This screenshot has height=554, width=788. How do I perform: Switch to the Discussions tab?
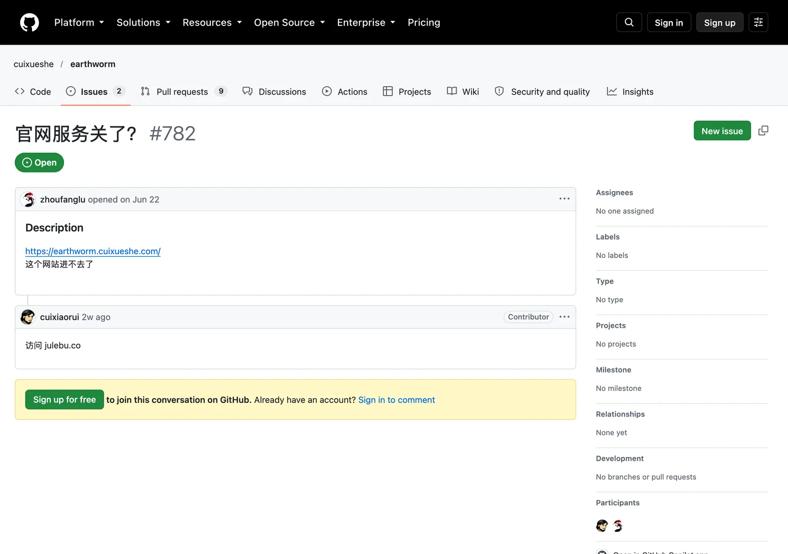[x=274, y=92]
